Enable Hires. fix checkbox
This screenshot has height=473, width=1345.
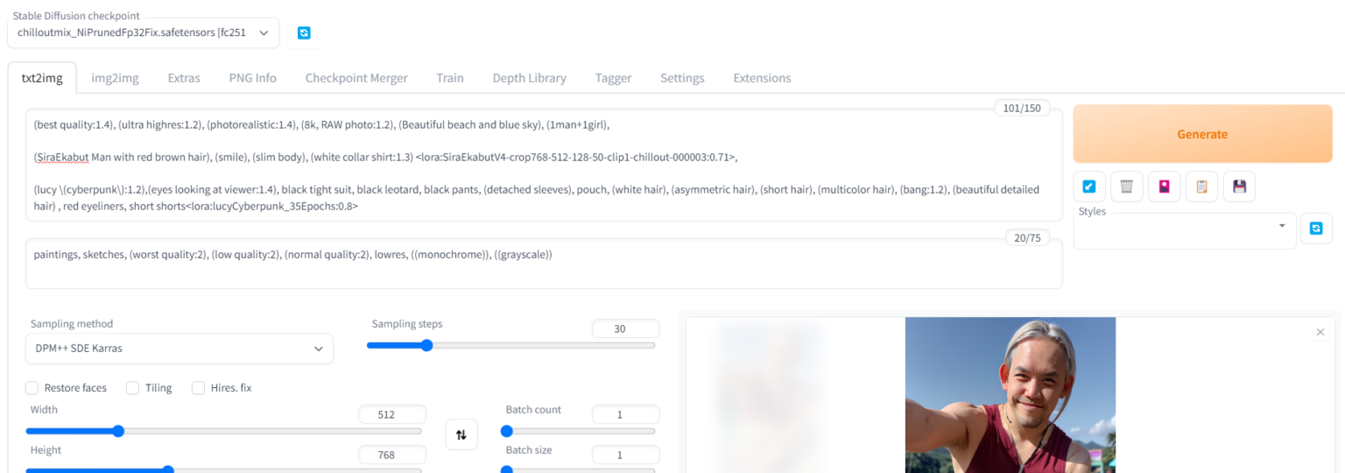point(198,388)
